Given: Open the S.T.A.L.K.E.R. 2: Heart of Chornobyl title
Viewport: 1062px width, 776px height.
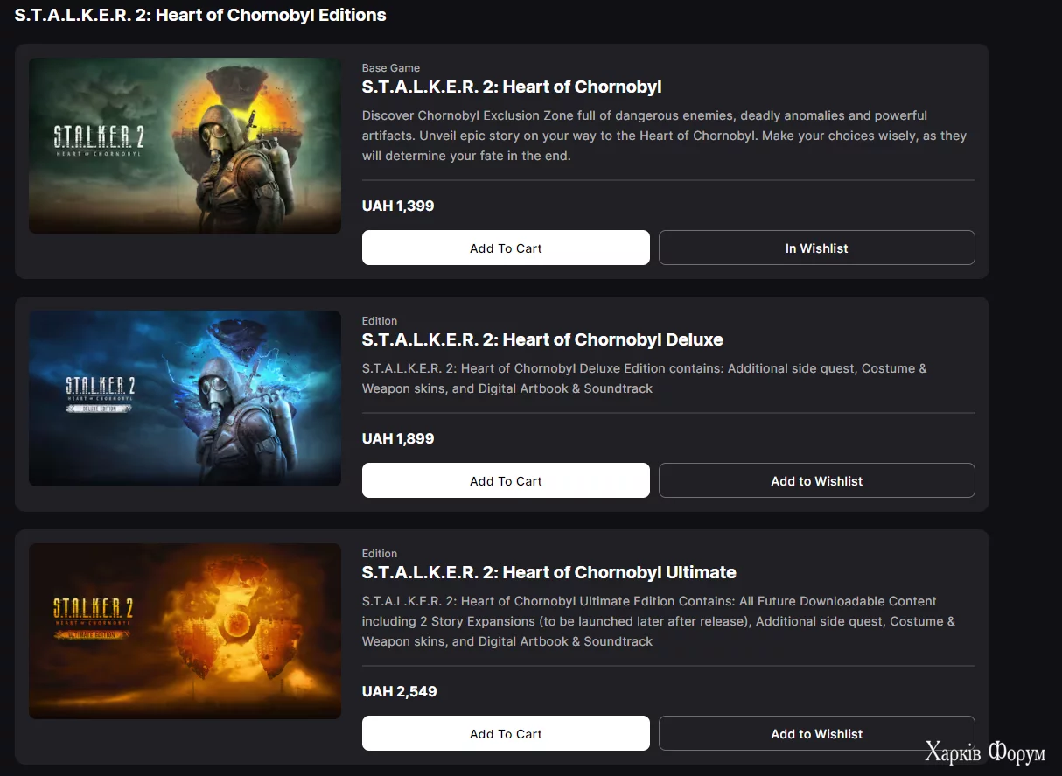Looking at the screenshot, I should (x=512, y=87).
